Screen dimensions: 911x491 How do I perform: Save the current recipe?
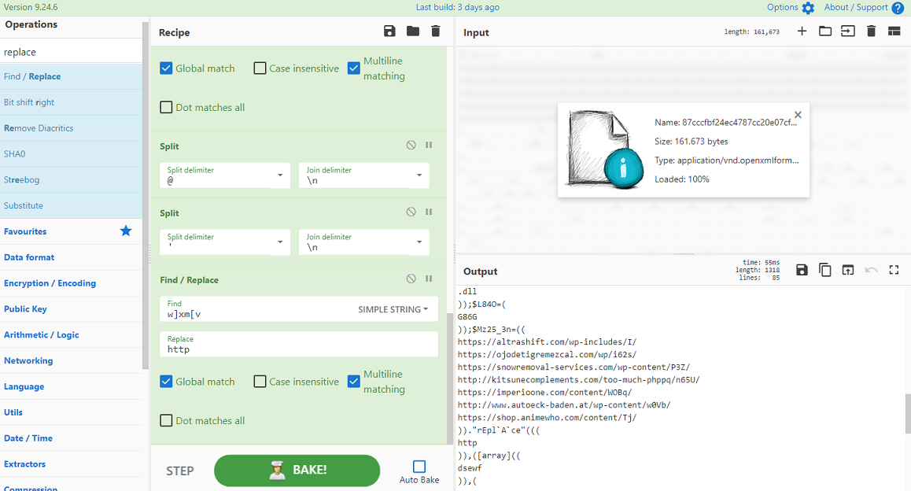point(389,31)
